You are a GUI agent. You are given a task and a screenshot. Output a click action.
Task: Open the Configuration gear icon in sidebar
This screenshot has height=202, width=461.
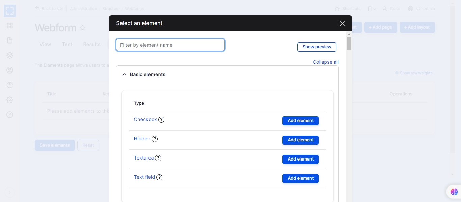point(10,100)
